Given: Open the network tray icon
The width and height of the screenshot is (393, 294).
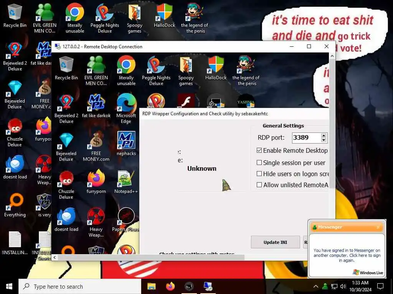Looking at the screenshot, I should coord(334,286).
